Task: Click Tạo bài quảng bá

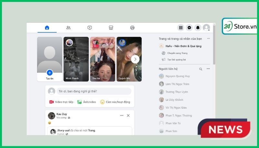Action: click(x=174, y=60)
